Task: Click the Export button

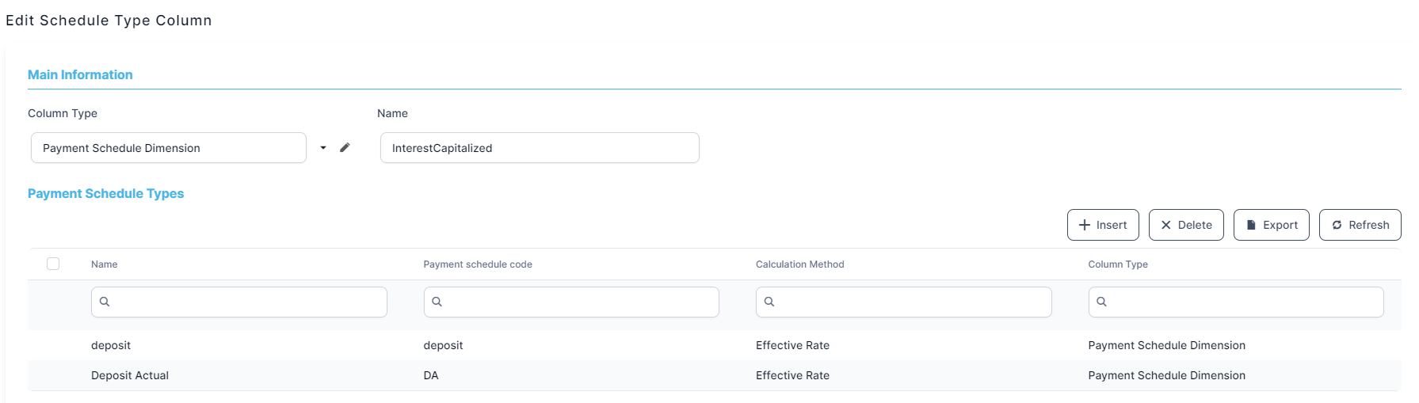Action: pyautogui.click(x=1271, y=225)
